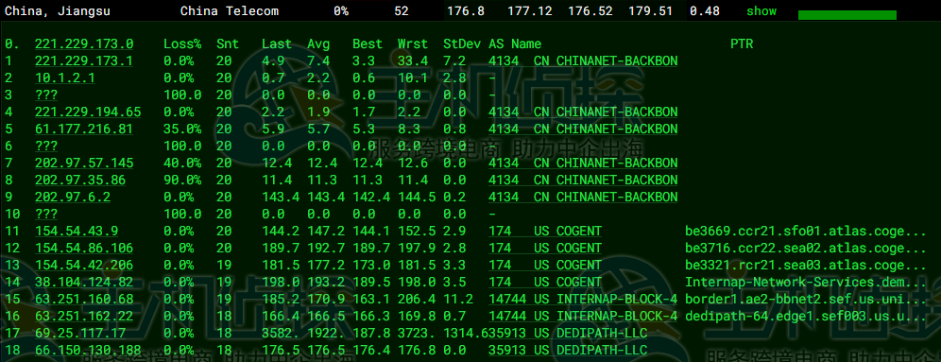Screen dimensions: 941x362
Task: Click hop 5 IP 61.177.216.81
Action: click(84, 129)
